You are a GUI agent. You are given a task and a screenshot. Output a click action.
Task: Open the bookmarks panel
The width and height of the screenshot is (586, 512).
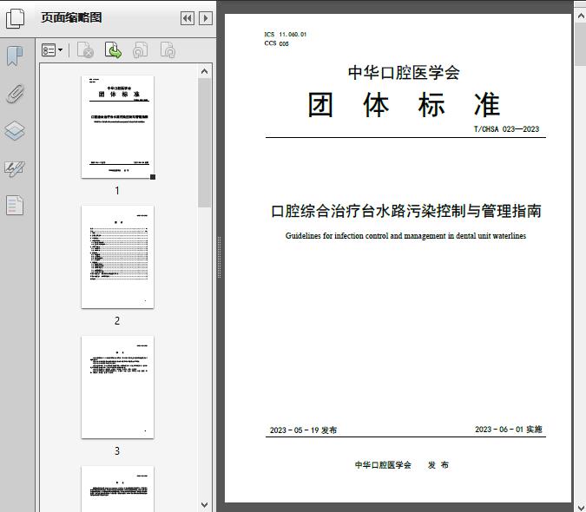pos(15,56)
